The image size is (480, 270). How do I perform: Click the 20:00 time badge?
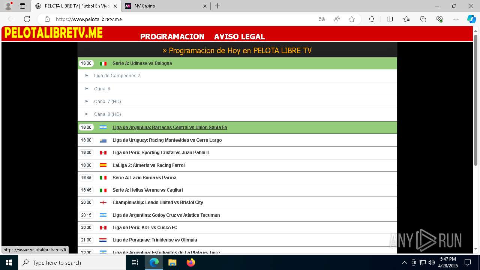pyautogui.click(x=86, y=202)
